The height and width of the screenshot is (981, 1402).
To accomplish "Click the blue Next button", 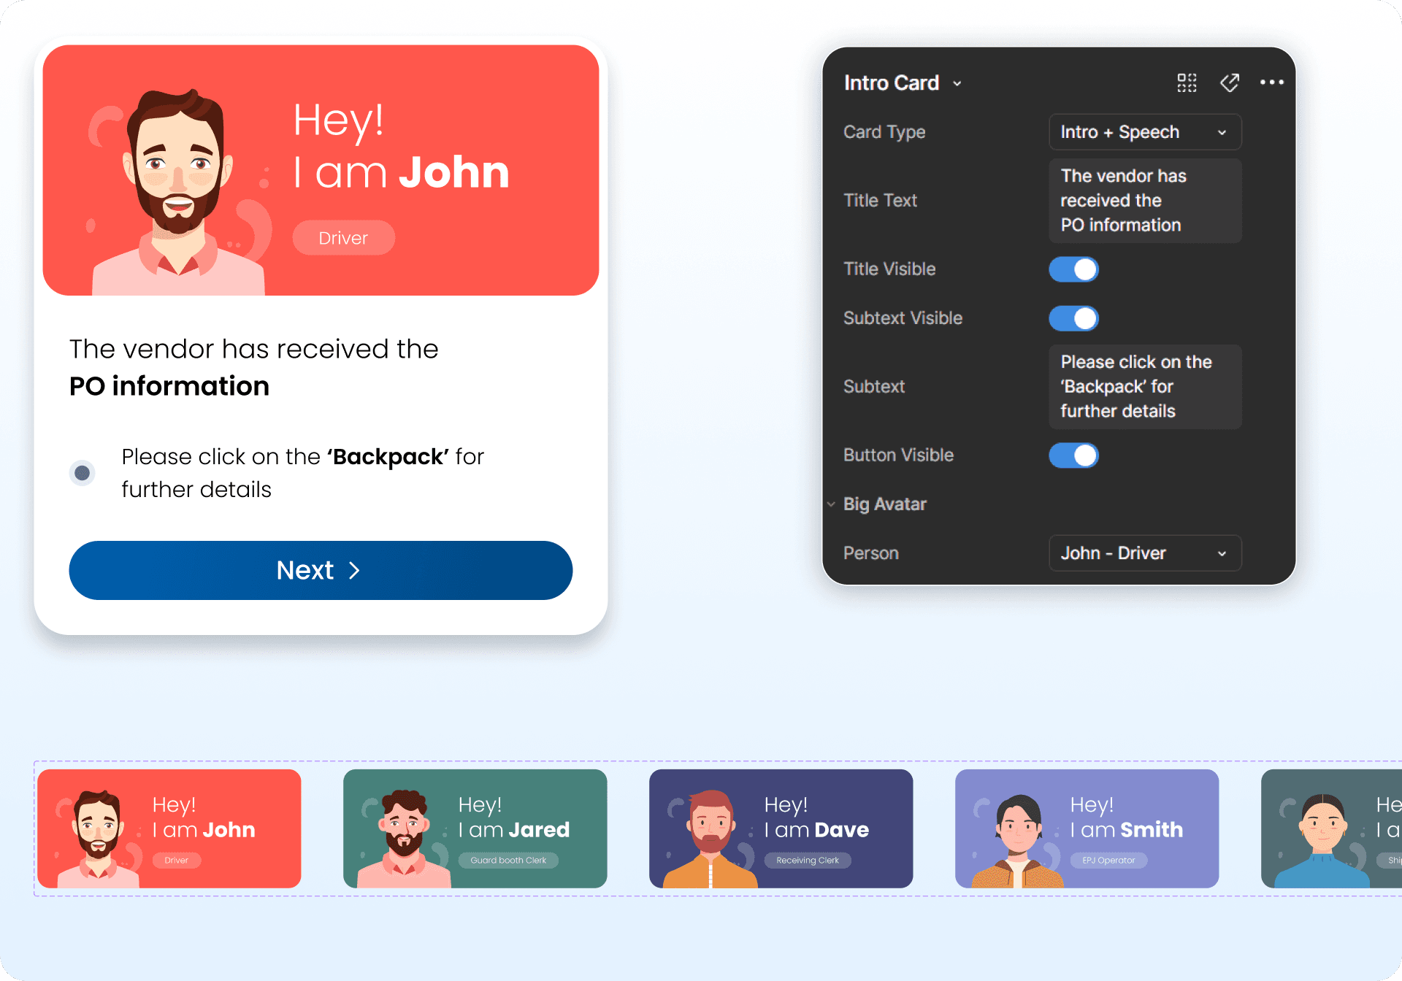I will pos(321,570).
